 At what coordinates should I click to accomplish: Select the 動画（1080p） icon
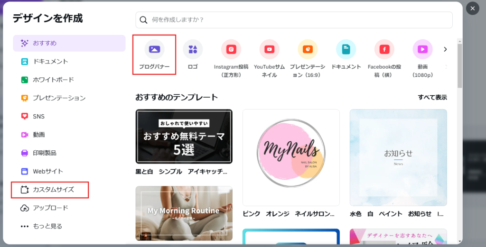[422, 49]
